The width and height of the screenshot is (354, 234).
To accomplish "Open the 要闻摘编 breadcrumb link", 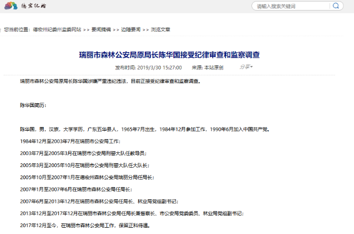I will (x=100, y=30).
